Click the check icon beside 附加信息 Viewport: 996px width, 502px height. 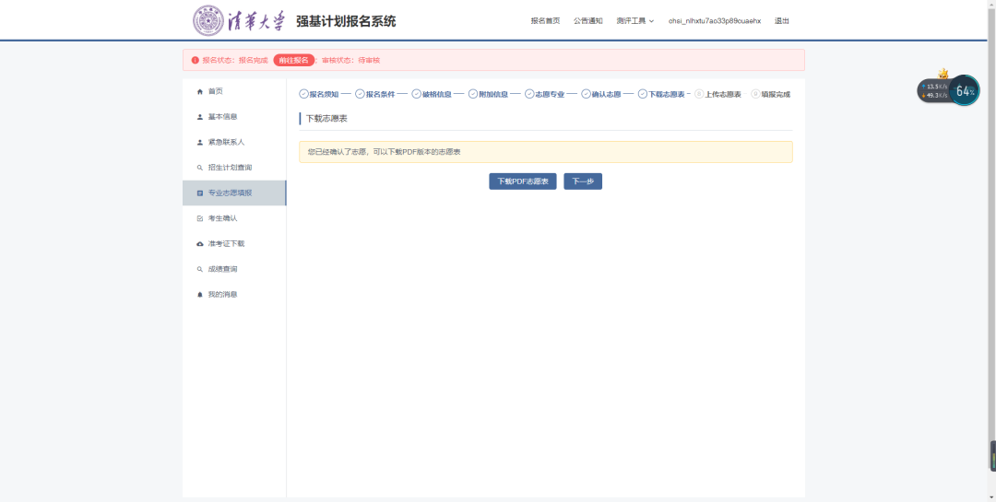click(473, 94)
